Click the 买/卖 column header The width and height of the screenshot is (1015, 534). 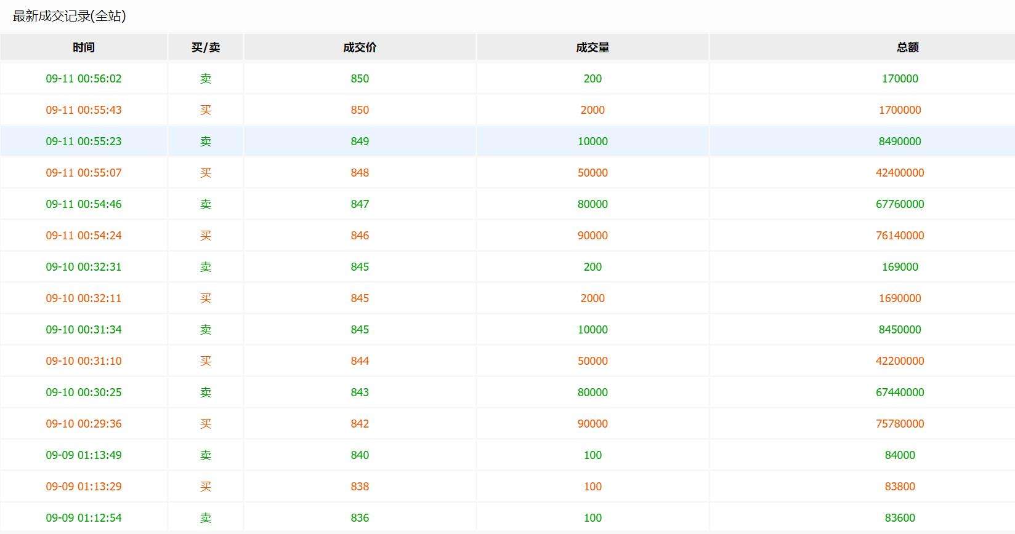click(206, 47)
